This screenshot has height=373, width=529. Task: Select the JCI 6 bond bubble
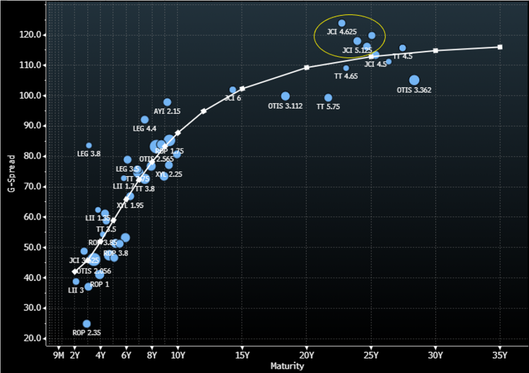(232, 90)
